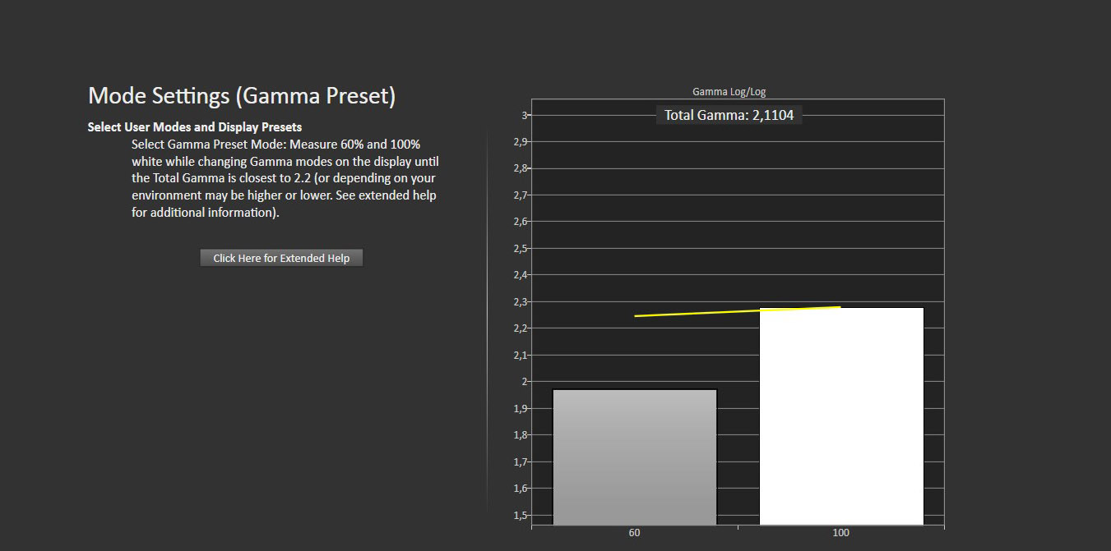Click the '100' x-axis label
This screenshot has width=1111, height=551.
[x=840, y=533]
